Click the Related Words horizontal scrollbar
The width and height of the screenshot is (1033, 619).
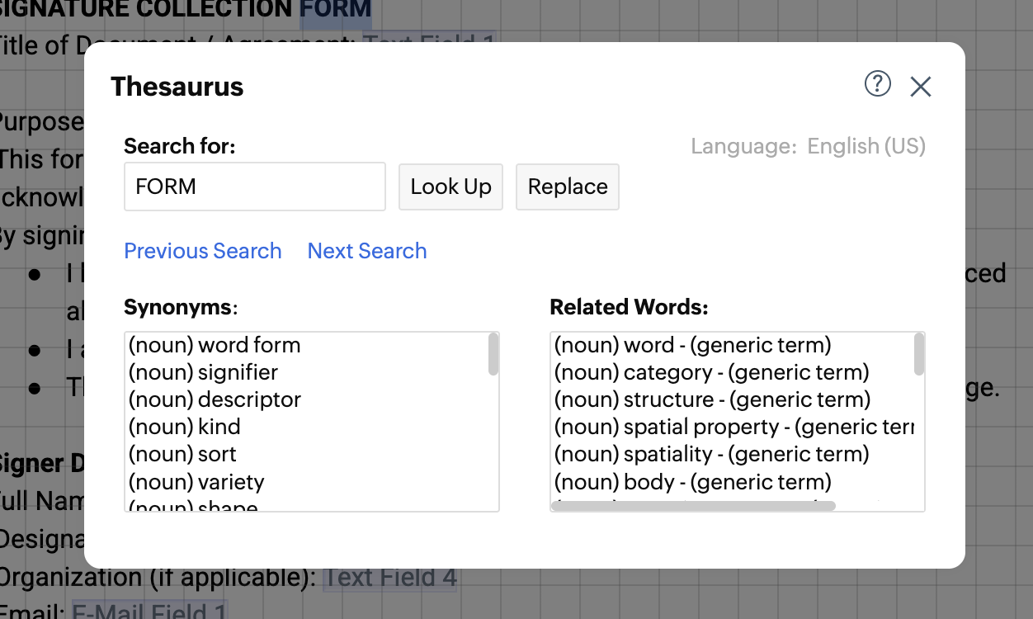click(x=693, y=506)
